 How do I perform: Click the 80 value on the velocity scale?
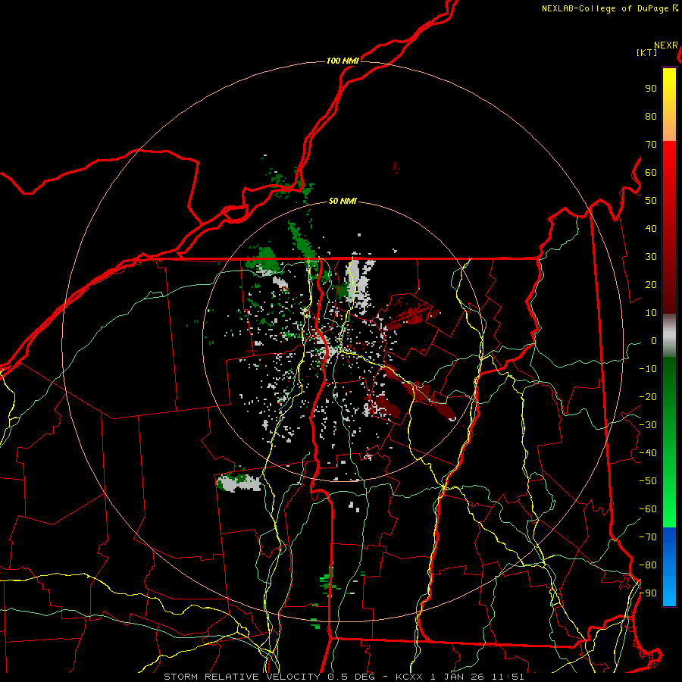[x=651, y=116]
